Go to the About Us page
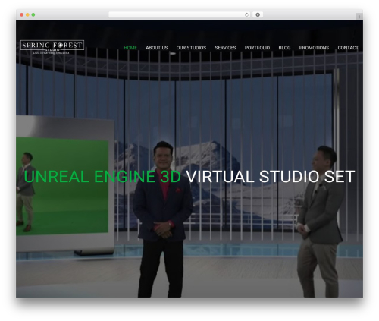 (157, 48)
